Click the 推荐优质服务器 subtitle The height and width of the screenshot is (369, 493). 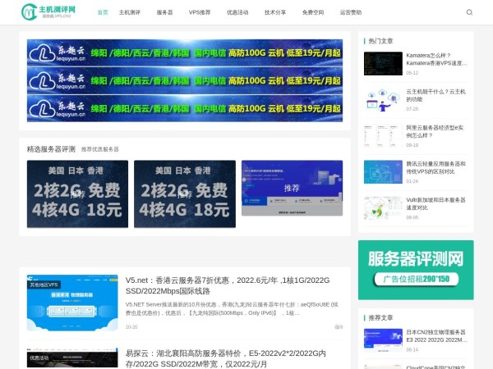(100, 149)
